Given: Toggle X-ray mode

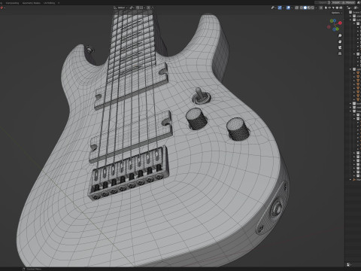Looking at the screenshot, I should [x=297, y=8].
